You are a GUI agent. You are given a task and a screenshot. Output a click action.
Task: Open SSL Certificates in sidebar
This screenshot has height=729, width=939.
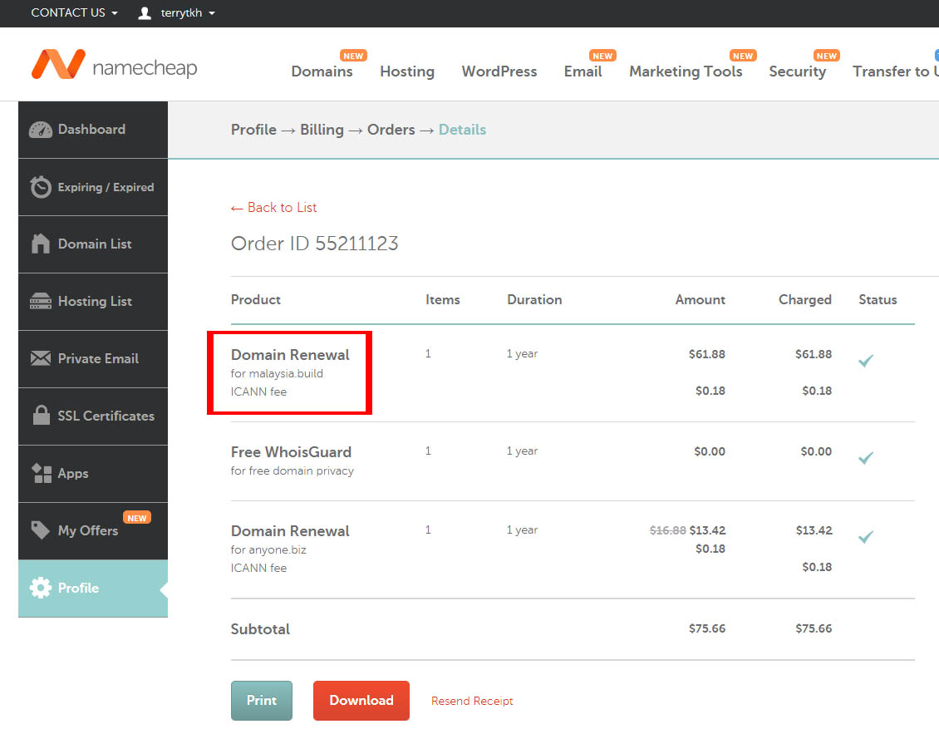coord(93,416)
